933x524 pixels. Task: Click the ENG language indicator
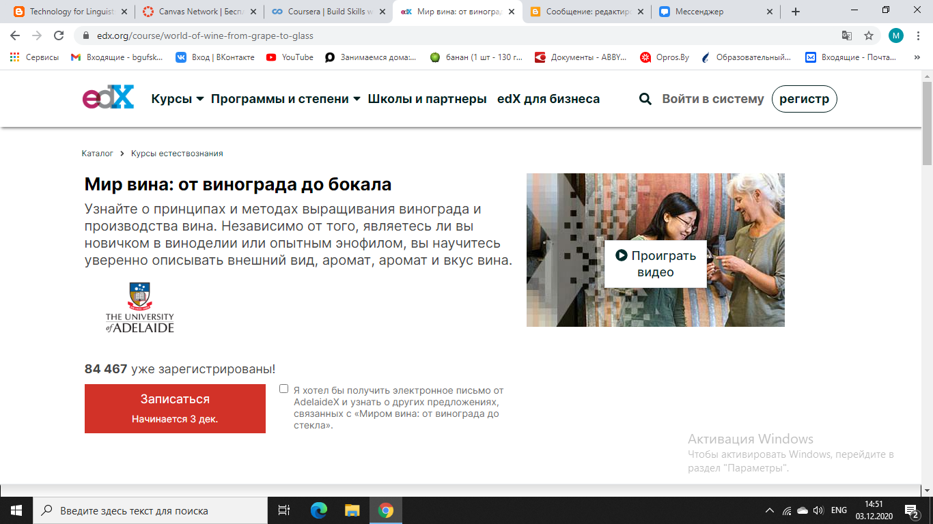point(839,510)
